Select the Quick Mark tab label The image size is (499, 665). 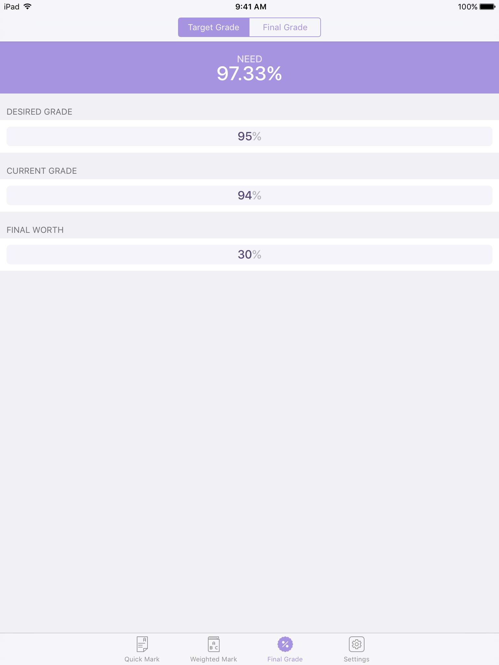(142, 659)
